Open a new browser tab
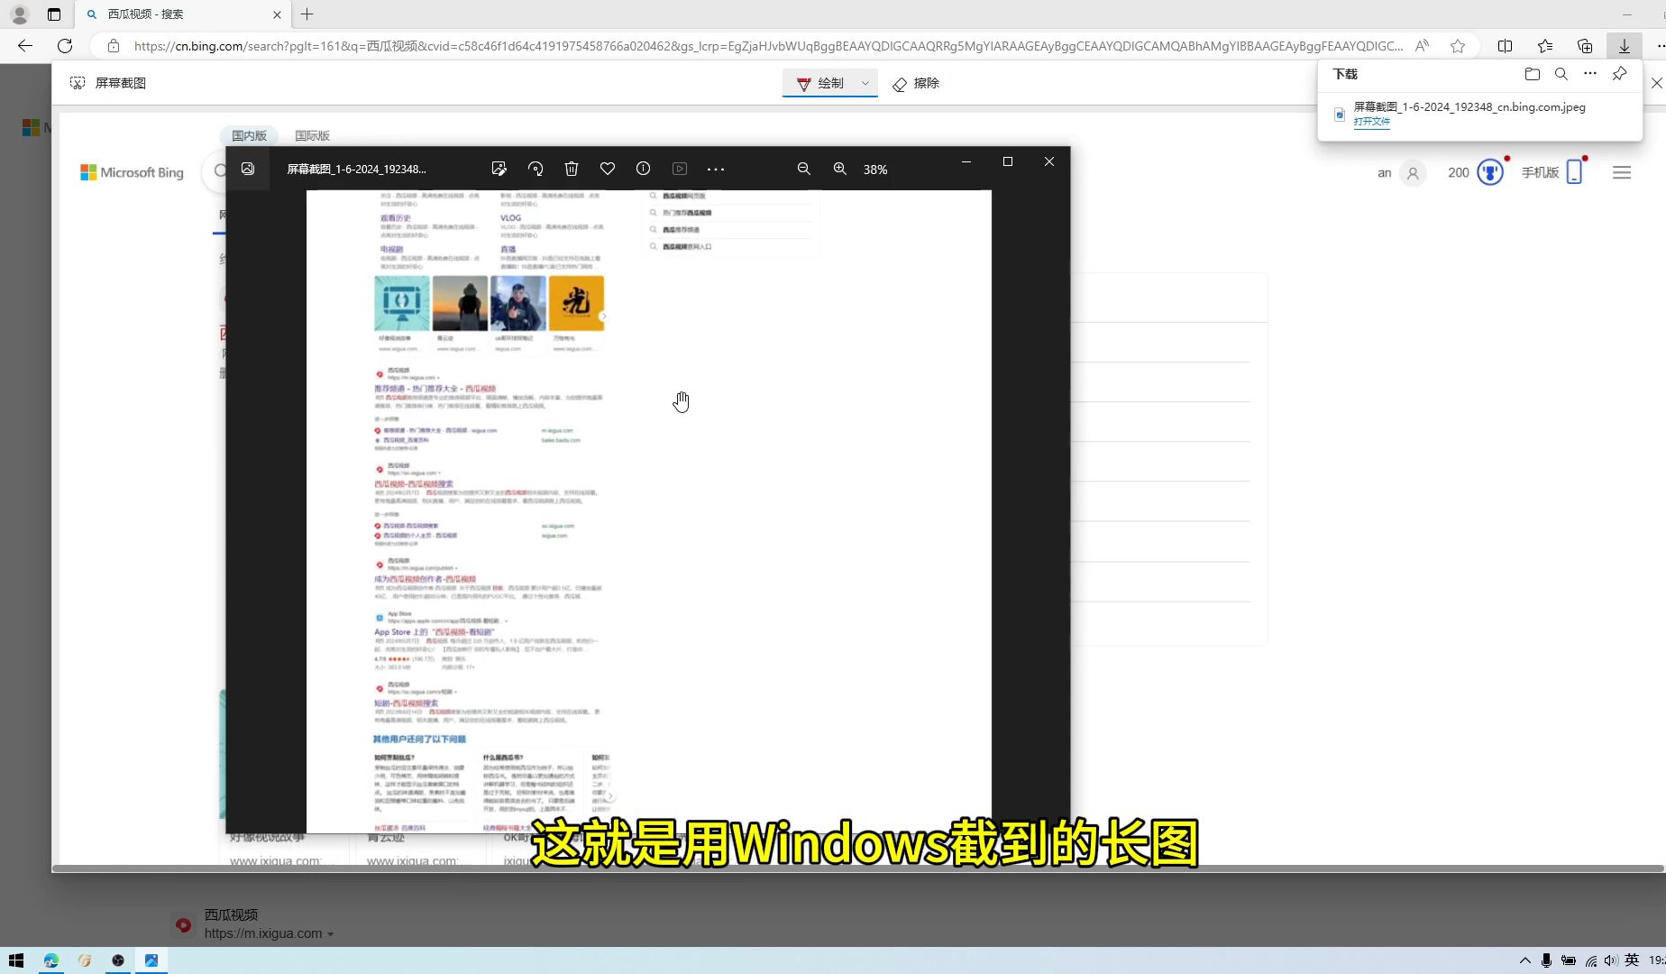 coord(307,14)
